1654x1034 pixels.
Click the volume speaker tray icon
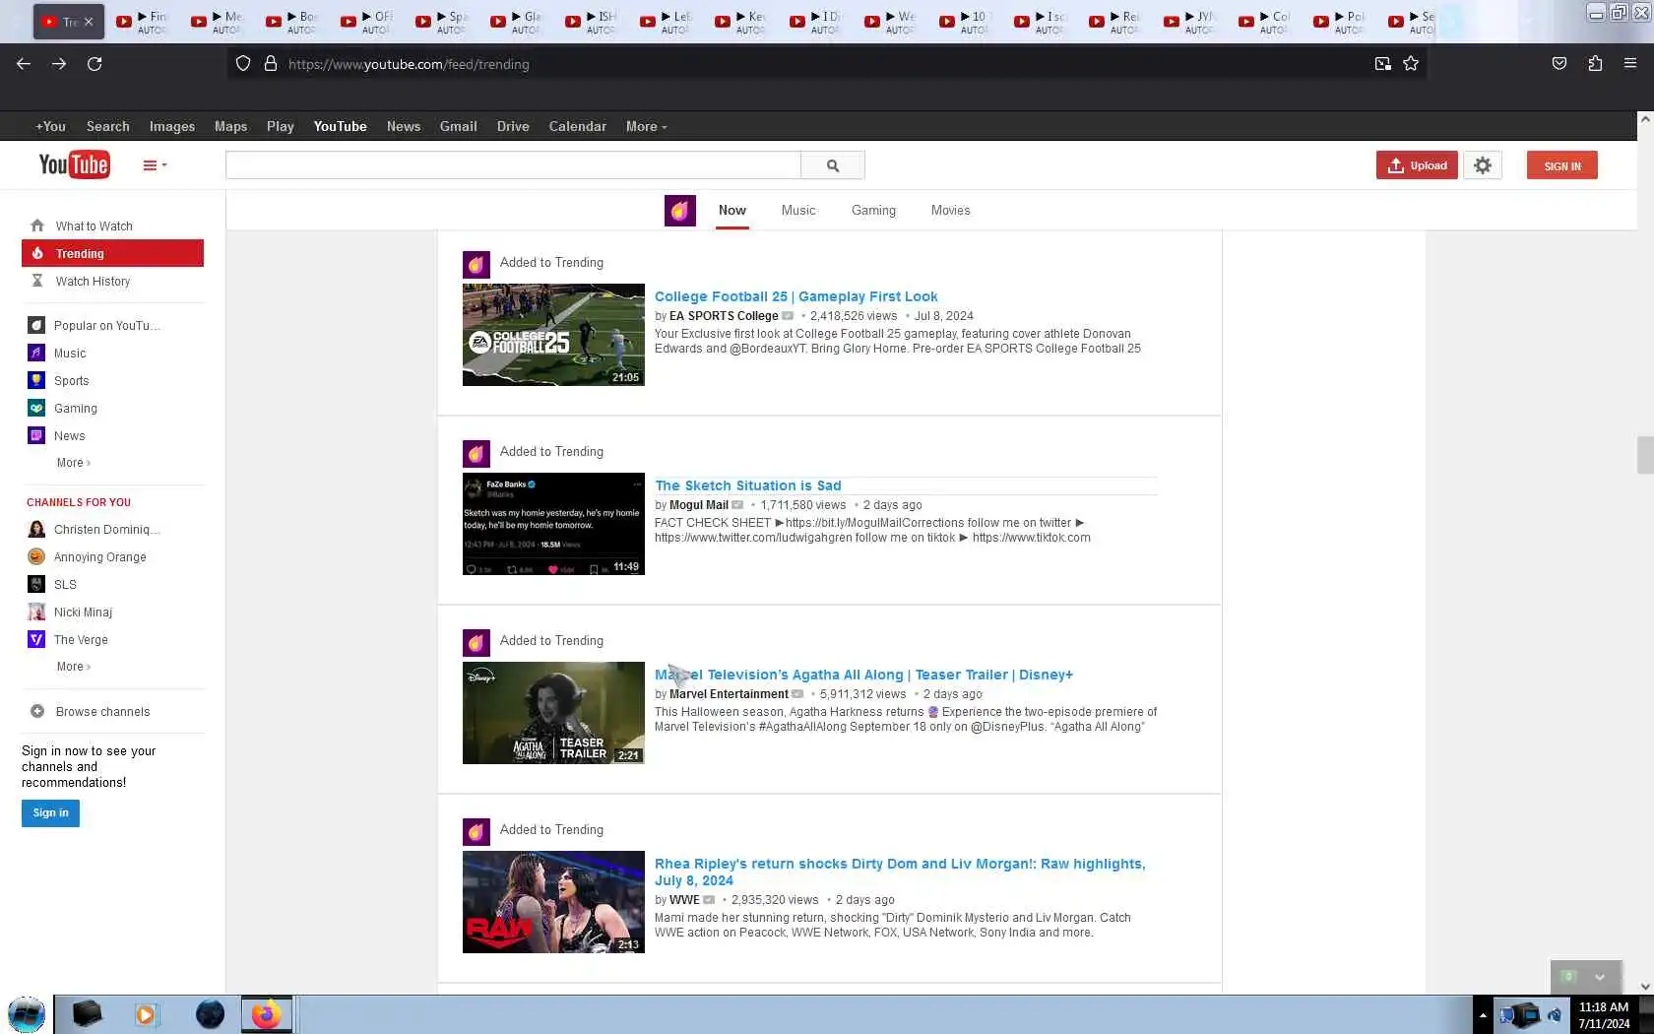click(1555, 1015)
